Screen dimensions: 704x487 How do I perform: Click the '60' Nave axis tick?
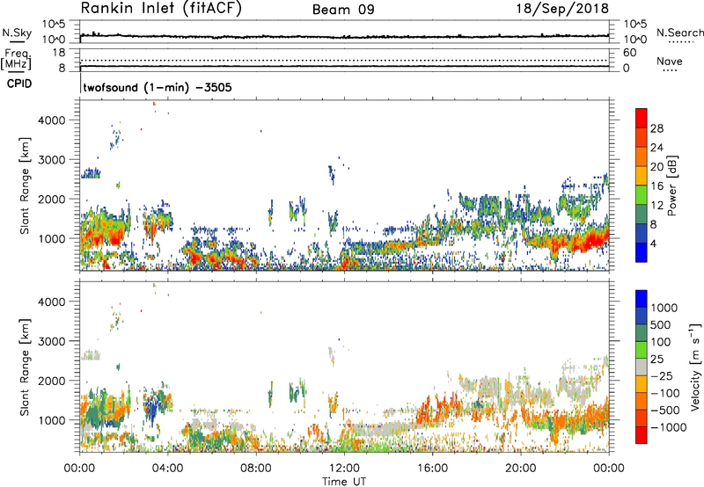pyautogui.click(x=629, y=53)
